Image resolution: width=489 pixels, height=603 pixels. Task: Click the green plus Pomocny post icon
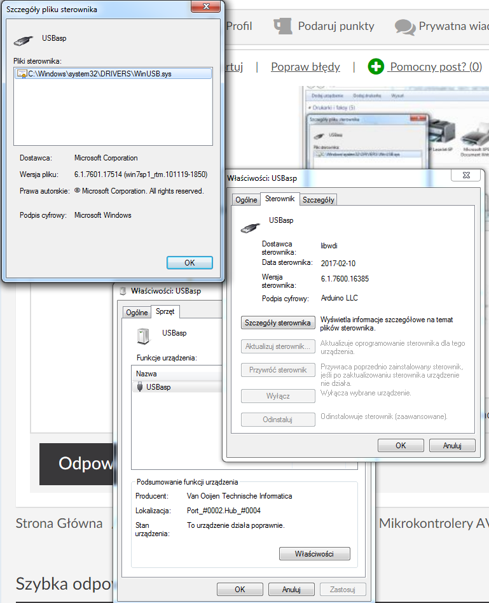point(376,66)
